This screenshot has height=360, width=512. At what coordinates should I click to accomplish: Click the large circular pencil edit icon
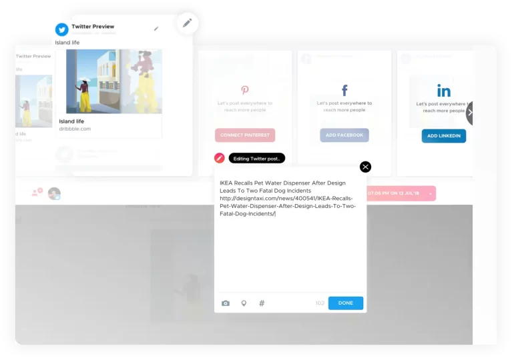(x=188, y=23)
